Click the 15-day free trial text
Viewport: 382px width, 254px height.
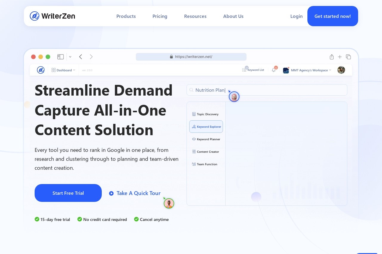[55, 219]
